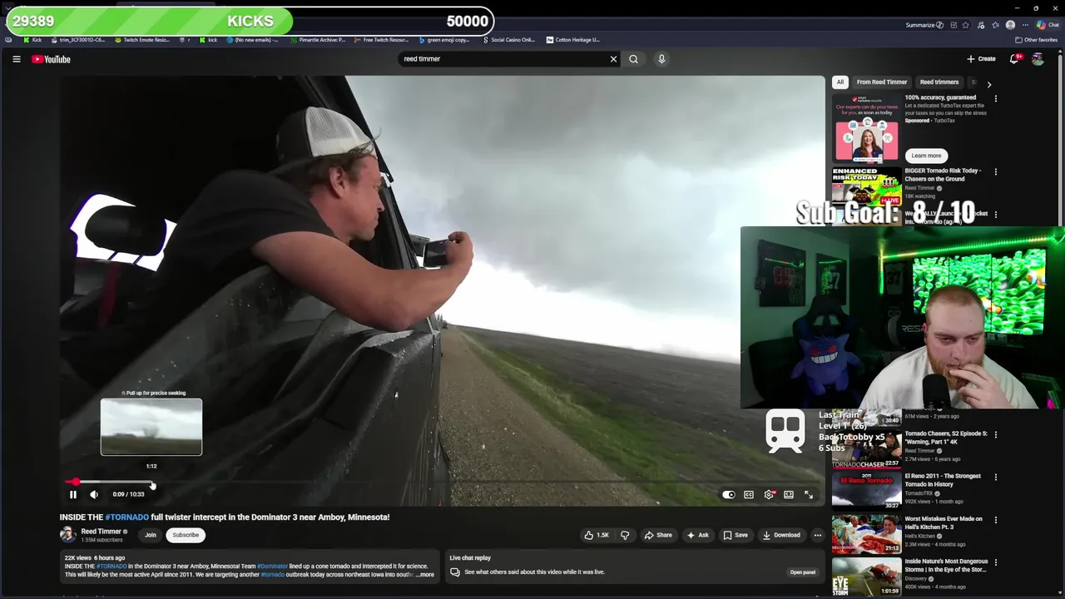Open YouTube notifications bell
Image resolution: width=1065 pixels, height=599 pixels.
[1014, 59]
